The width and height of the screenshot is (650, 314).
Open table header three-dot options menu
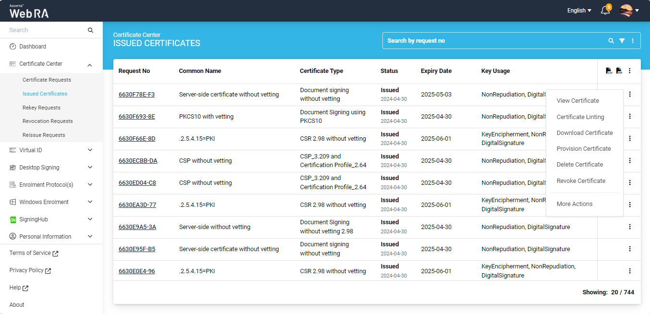point(630,71)
